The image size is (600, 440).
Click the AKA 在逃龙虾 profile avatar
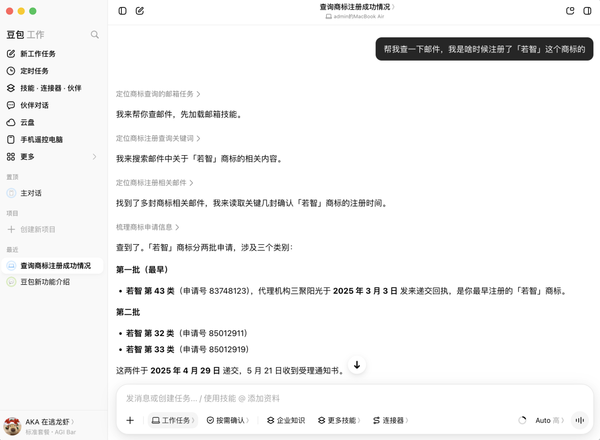pyautogui.click(x=12, y=426)
